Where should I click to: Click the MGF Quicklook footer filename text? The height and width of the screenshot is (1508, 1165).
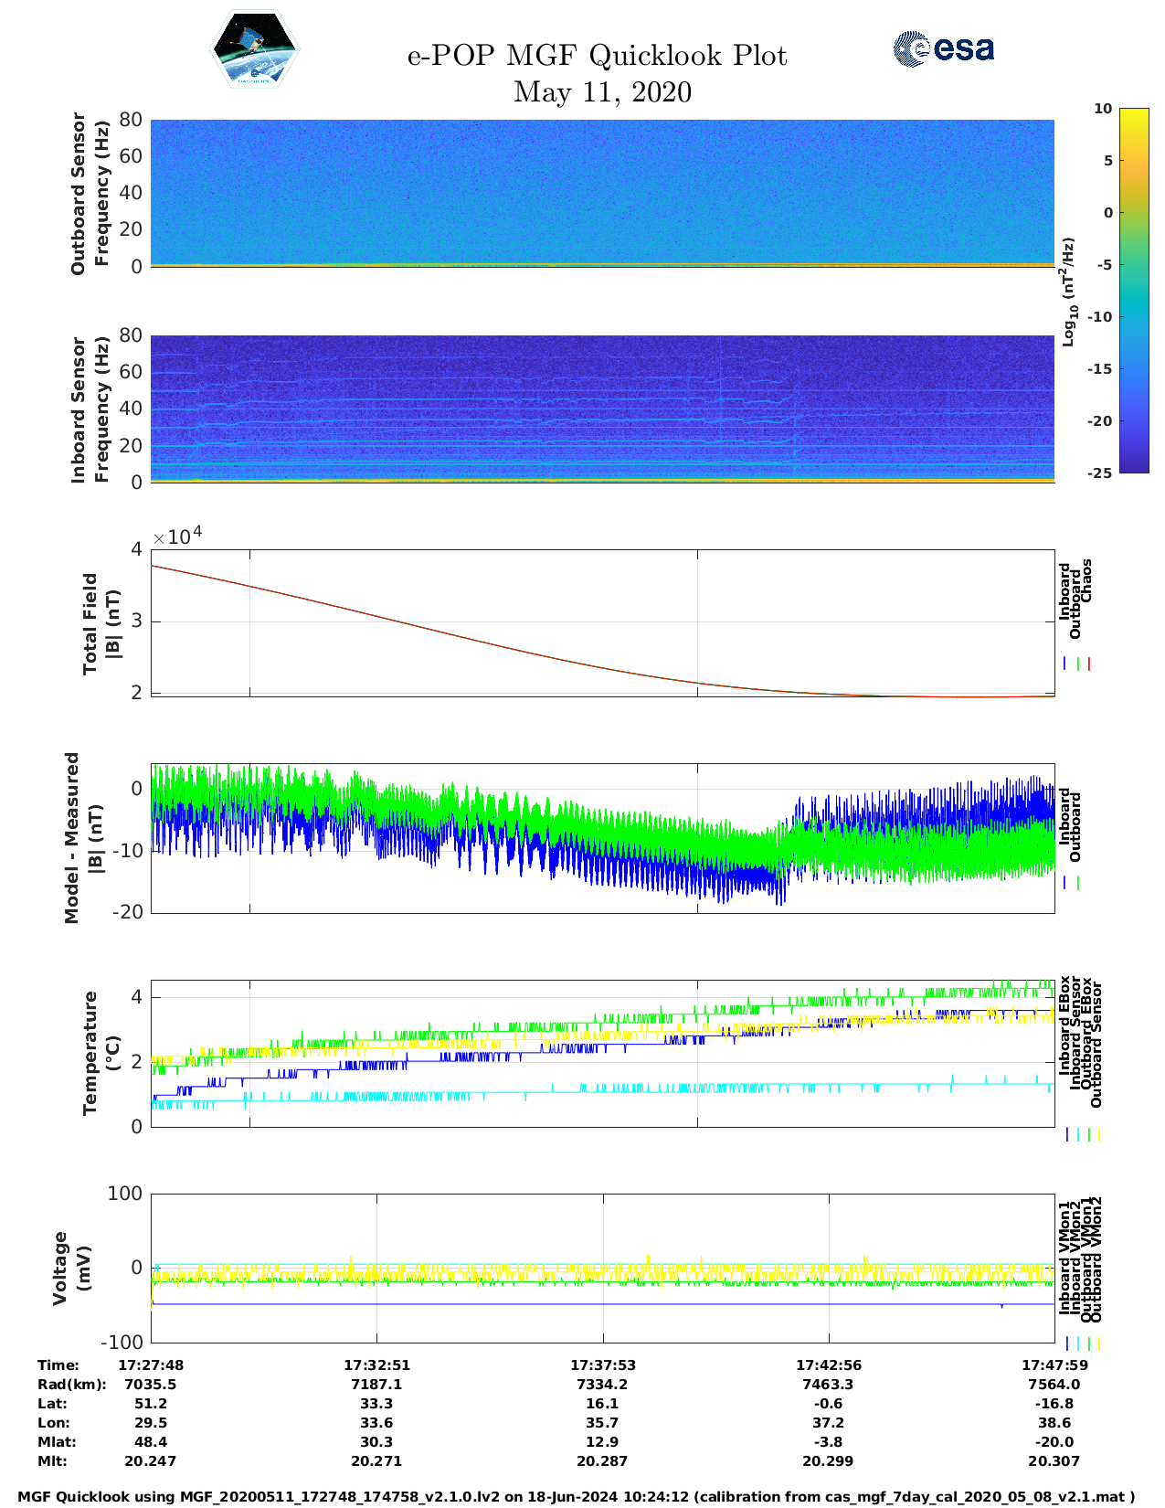[x=576, y=1497]
